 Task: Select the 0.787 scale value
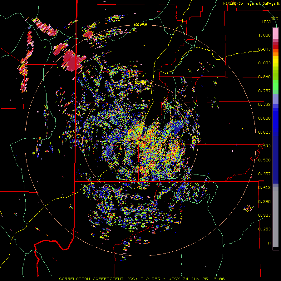(264, 91)
